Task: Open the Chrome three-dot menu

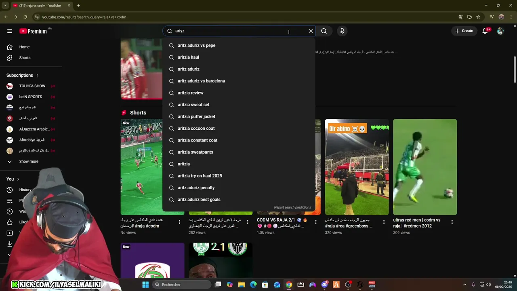Action: 510,17
